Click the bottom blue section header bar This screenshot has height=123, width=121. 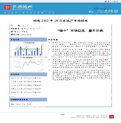(29, 100)
